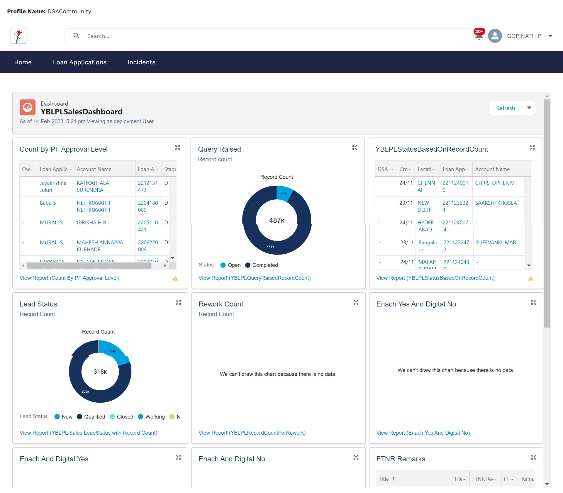This screenshot has height=493, width=563.
Task: Open the user profile avatar
Action: 495,36
